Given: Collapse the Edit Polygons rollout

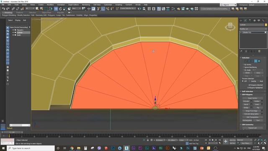Looking at the screenshot, I should click(247, 94).
